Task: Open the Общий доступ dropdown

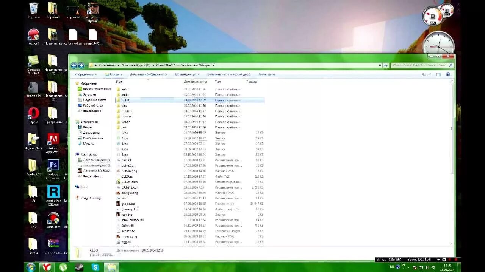Action: (x=187, y=74)
